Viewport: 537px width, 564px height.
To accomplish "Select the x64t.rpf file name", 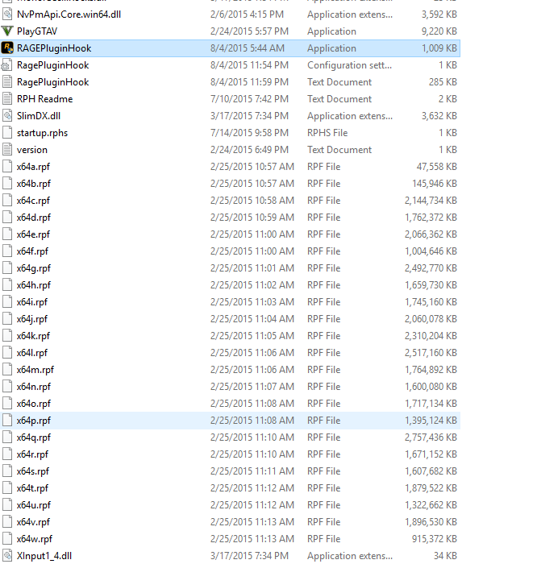I will [x=32, y=488].
